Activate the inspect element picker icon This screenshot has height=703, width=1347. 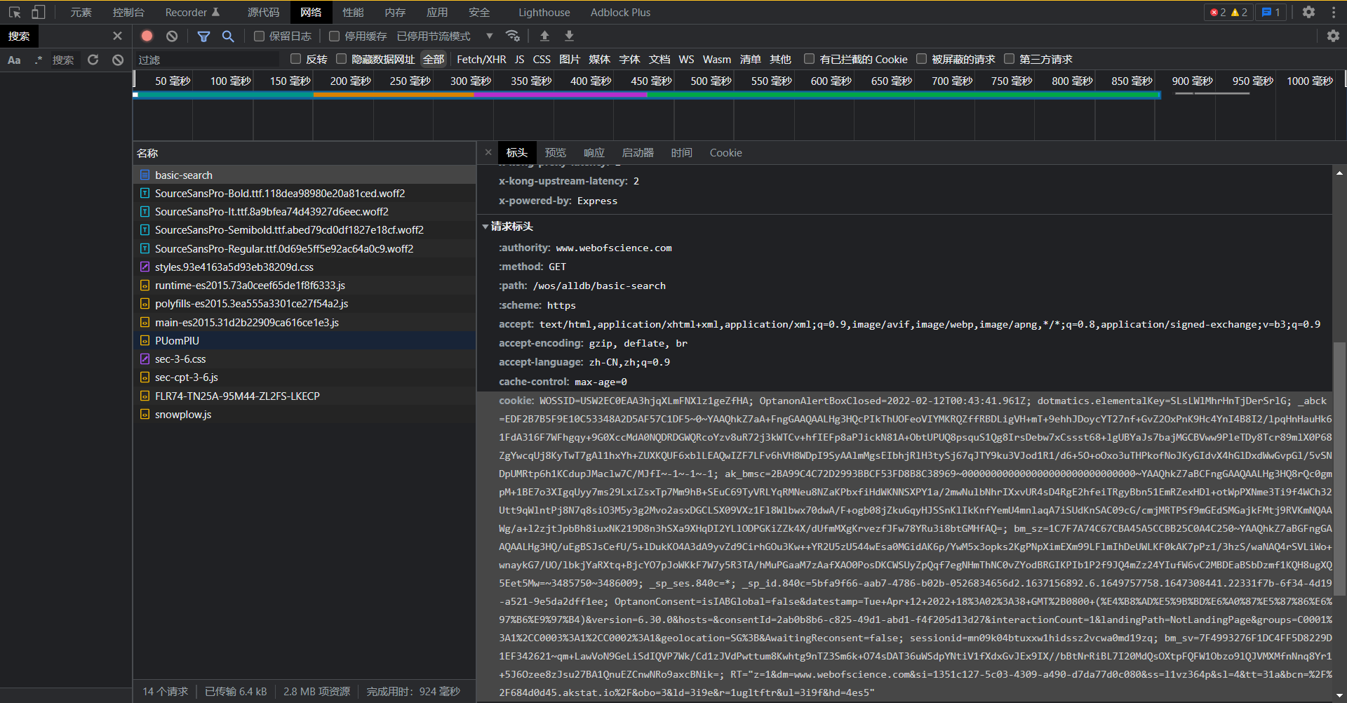(15, 12)
